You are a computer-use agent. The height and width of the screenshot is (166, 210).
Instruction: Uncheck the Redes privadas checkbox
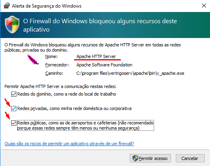[x=14, y=108]
